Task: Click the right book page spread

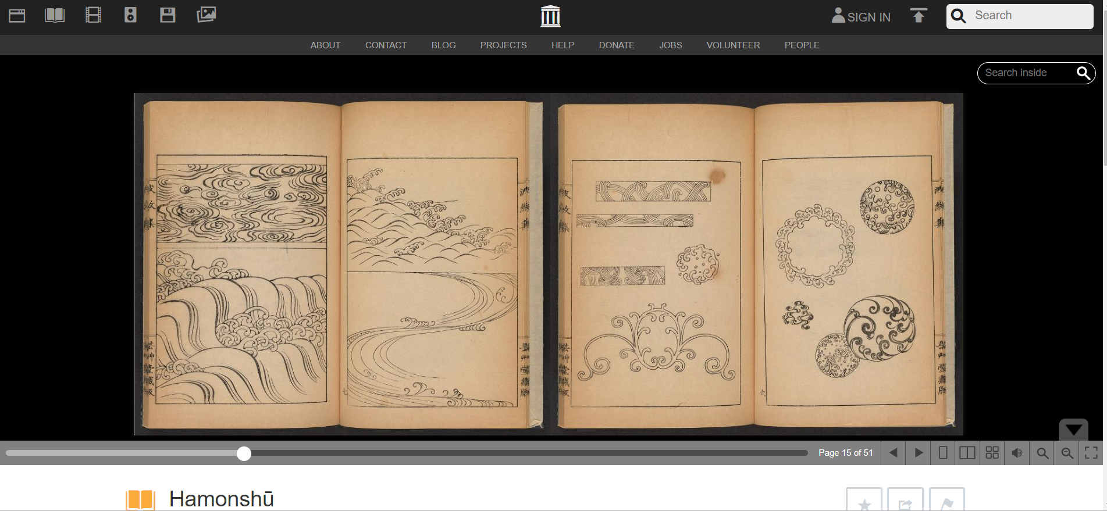Action: click(x=756, y=265)
